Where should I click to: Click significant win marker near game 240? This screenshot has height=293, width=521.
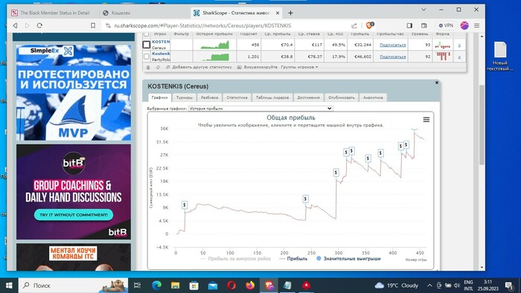[x=305, y=199]
